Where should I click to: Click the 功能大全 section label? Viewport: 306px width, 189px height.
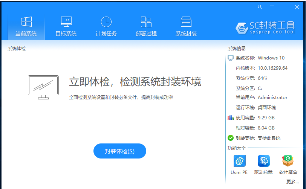[237, 148]
